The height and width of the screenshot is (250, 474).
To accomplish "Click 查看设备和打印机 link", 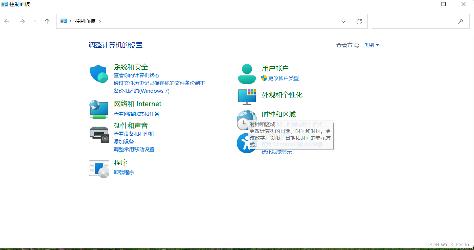I will click(x=134, y=134).
